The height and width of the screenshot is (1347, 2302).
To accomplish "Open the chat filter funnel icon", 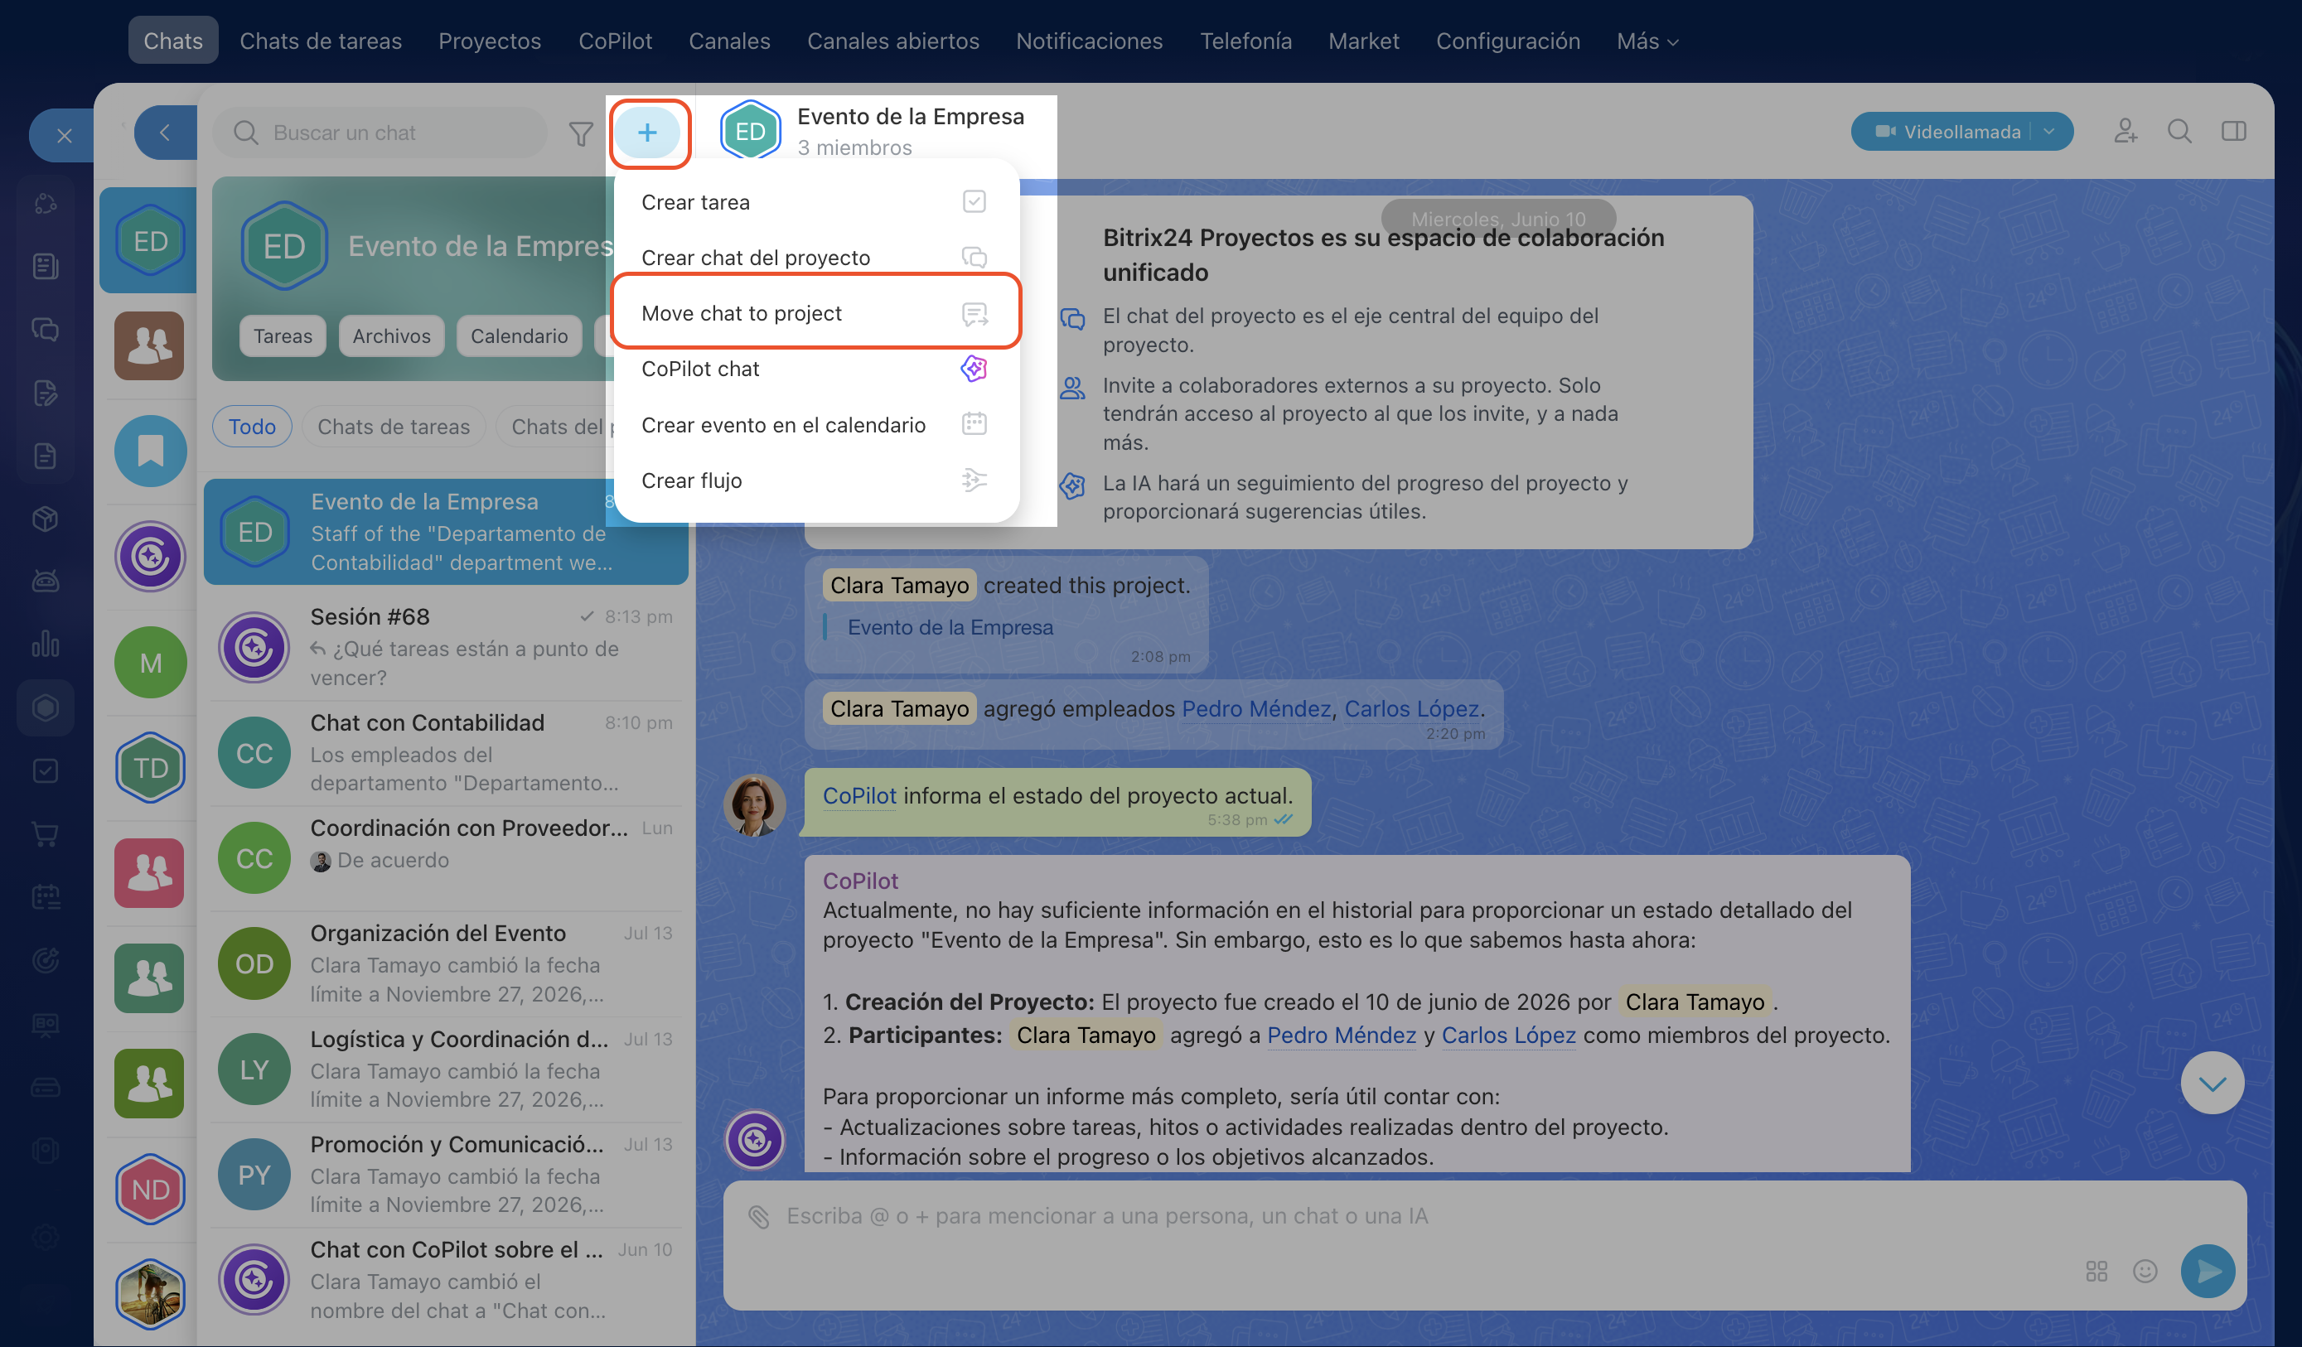I will [581, 134].
